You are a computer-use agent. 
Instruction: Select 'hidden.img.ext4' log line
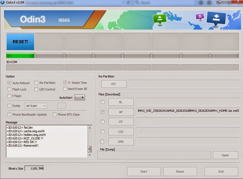tap(26, 135)
